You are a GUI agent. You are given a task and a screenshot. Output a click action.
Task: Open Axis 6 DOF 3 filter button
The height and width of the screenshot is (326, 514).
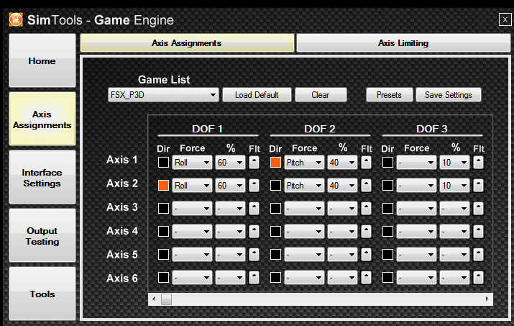(x=478, y=277)
